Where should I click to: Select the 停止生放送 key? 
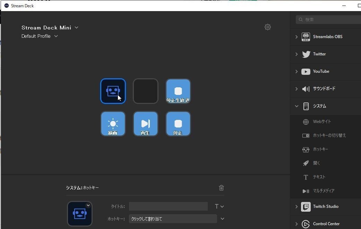pyautogui.click(x=178, y=91)
